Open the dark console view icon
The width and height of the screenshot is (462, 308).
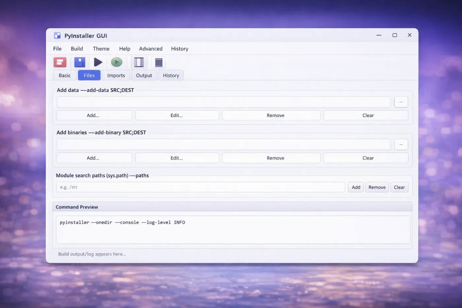point(158,62)
